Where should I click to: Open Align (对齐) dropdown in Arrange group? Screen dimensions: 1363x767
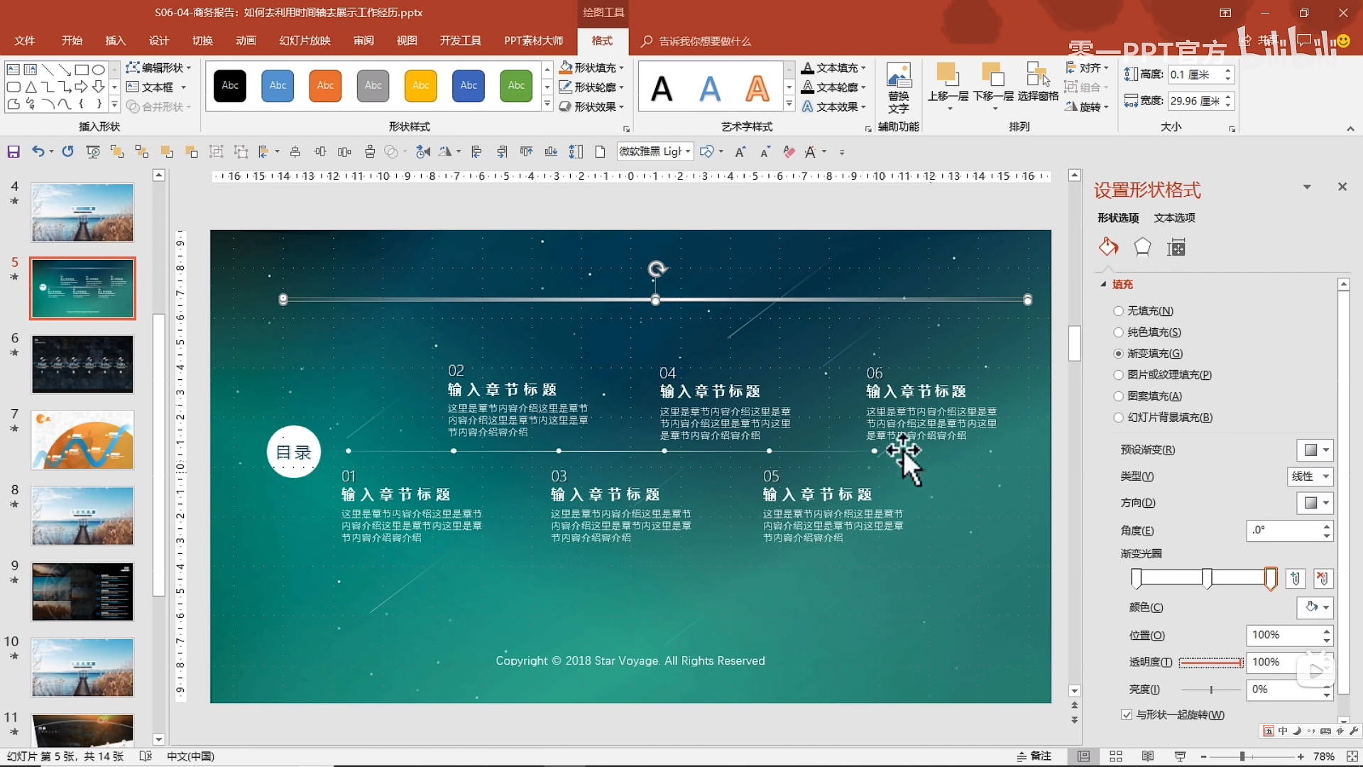1088,67
